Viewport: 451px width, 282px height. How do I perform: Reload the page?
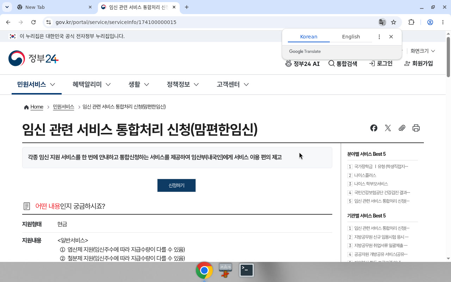click(33, 22)
